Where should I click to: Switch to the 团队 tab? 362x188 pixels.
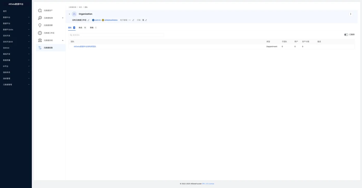[72, 28]
